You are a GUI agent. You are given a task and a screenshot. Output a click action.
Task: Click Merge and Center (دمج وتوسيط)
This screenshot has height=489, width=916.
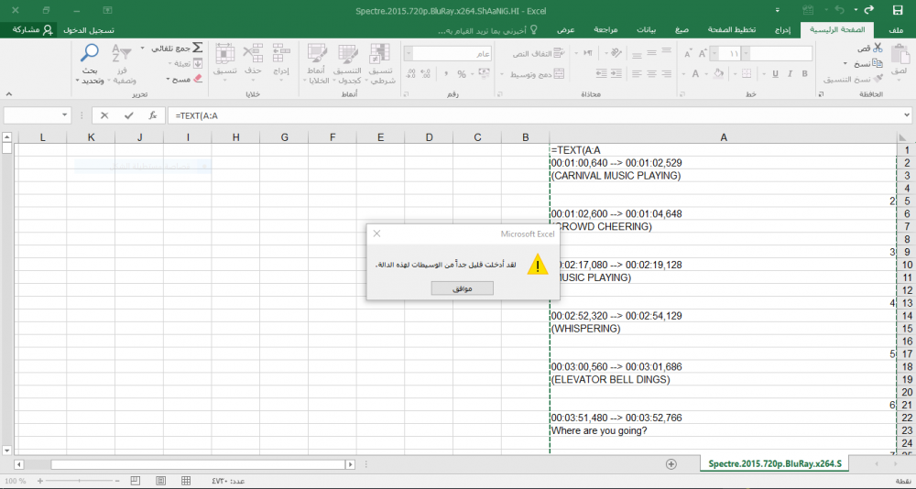(x=536, y=74)
